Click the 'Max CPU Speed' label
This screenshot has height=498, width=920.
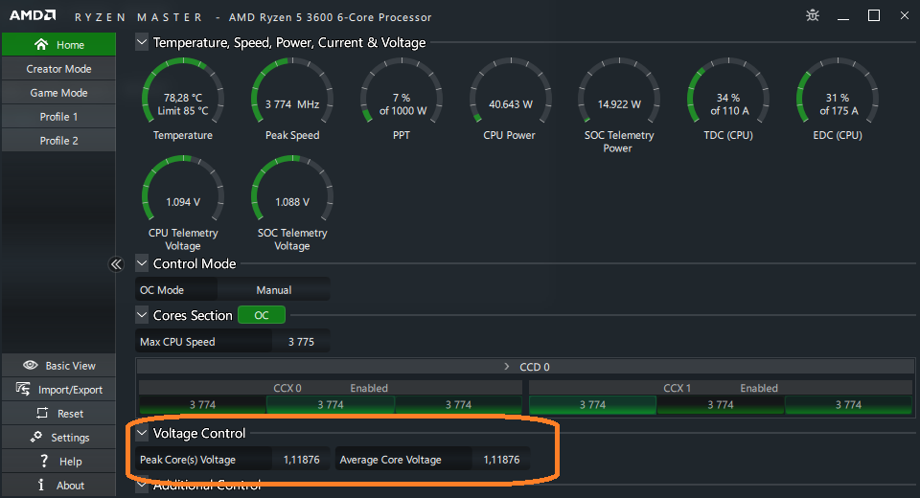pyautogui.click(x=177, y=341)
